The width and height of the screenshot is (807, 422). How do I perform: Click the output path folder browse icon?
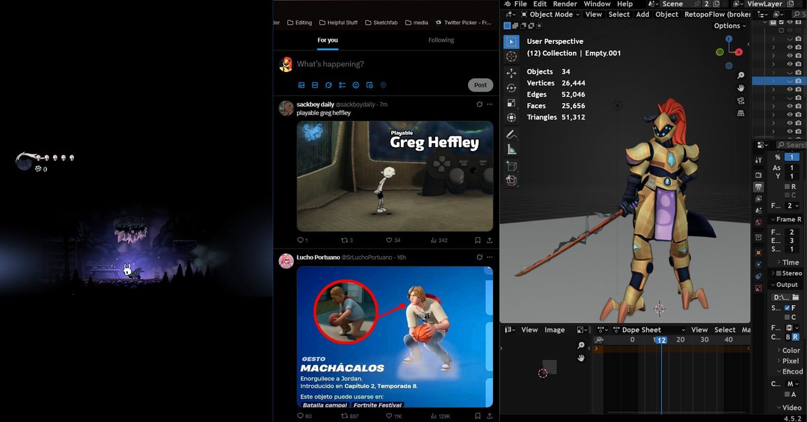click(x=795, y=297)
